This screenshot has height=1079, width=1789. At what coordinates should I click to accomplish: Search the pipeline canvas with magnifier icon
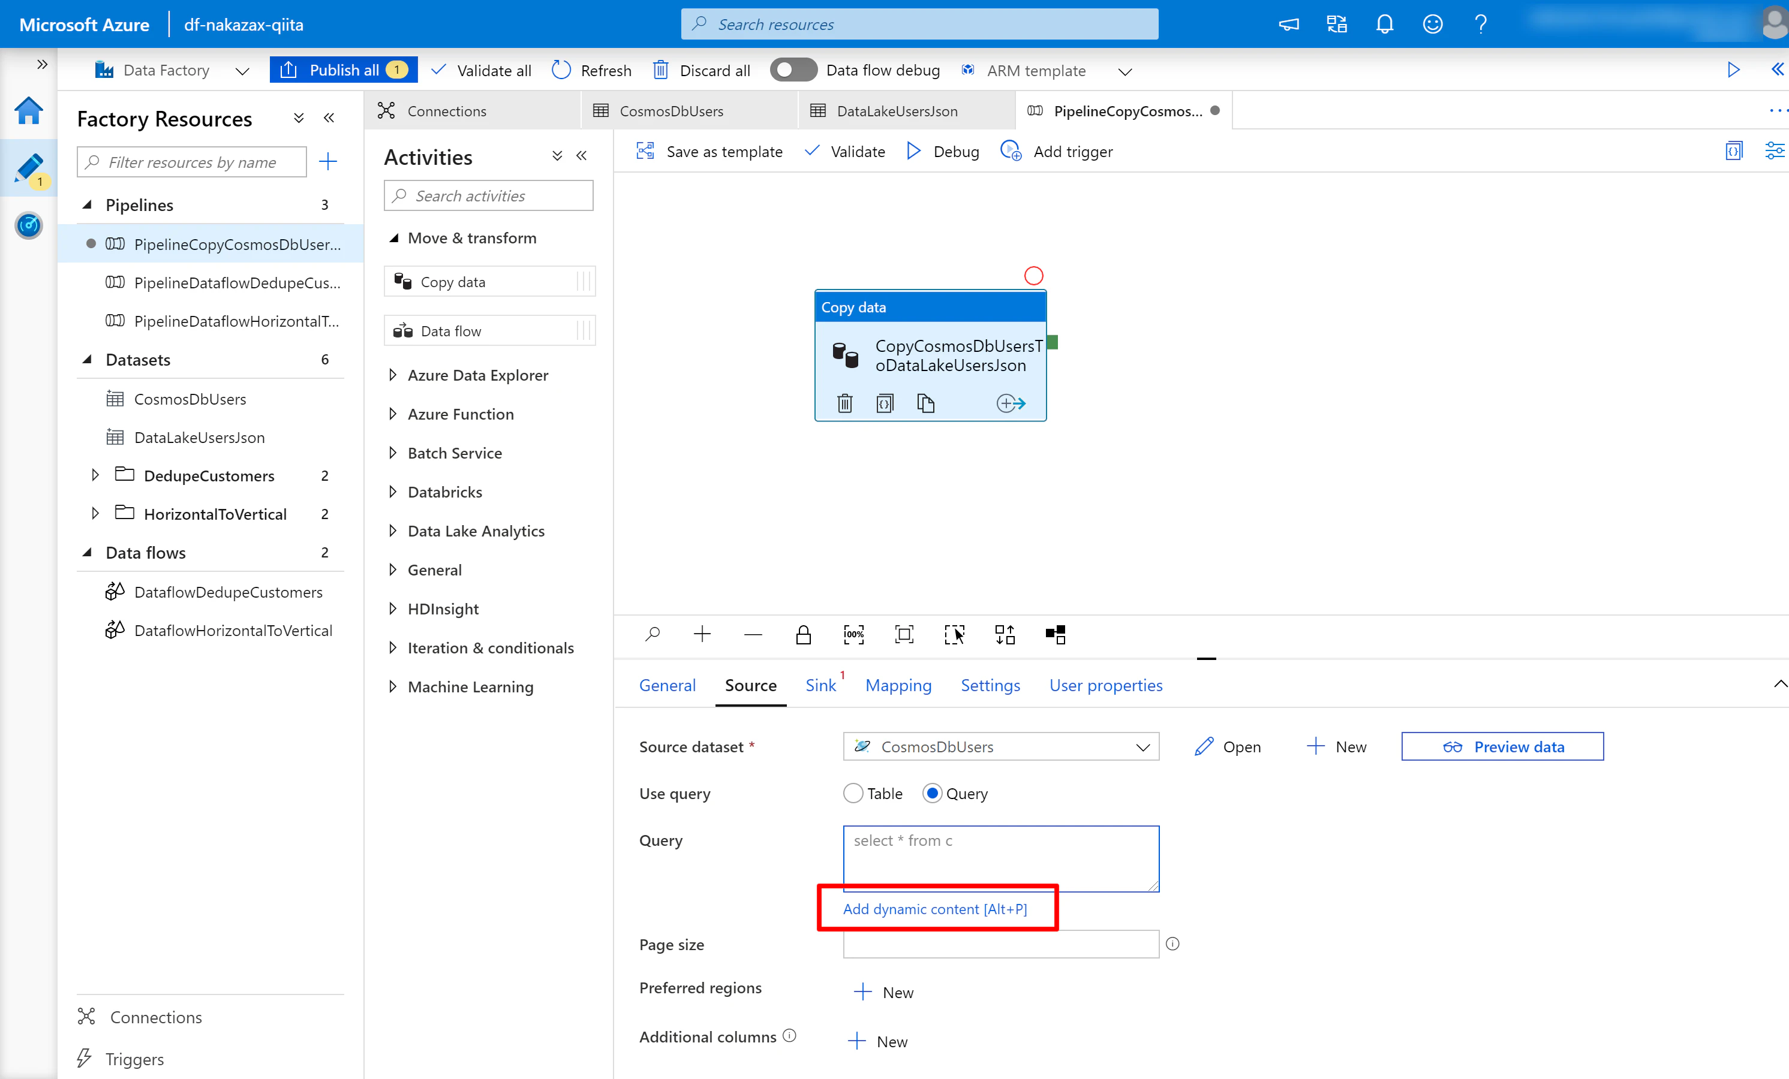pyautogui.click(x=652, y=635)
